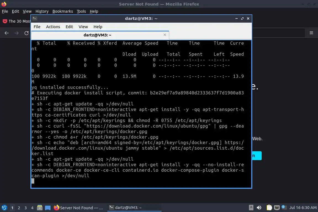
Task: Open Firefox View menu
Action: (27, 11)
